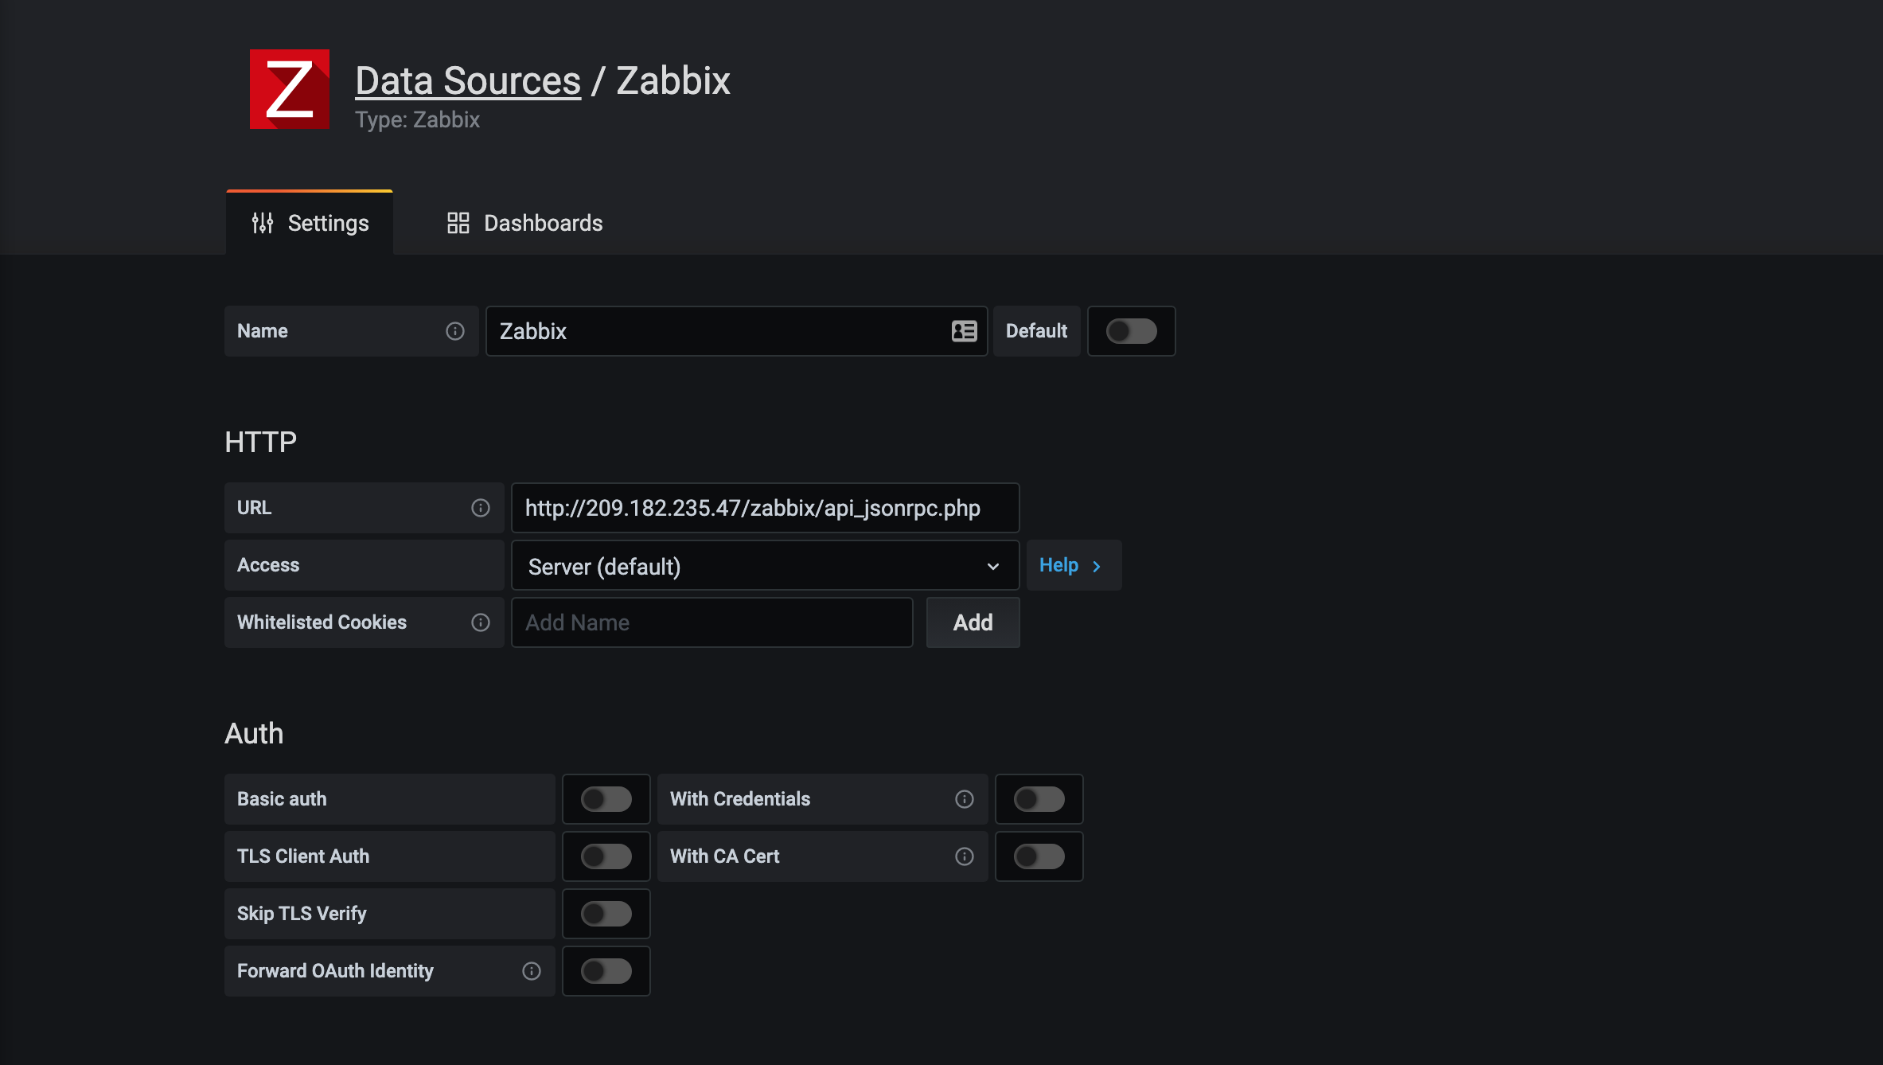Image resolution: width=1883 pixels, height=1065 pixels.
Task: Expand the Help section next to Access
Action: pyautogui.click(x=1072, y=565)
